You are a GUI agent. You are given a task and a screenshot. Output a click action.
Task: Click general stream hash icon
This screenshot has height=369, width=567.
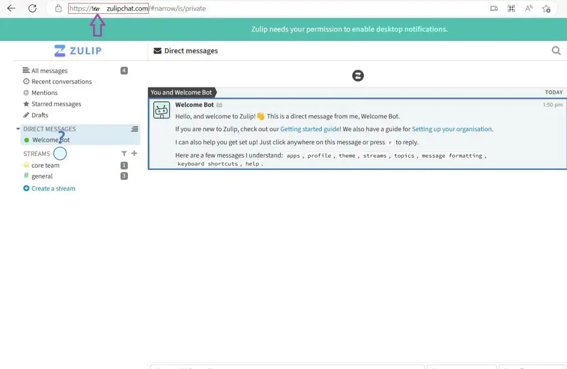26,175
